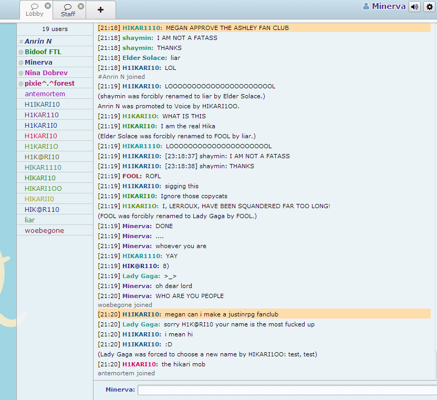Click shaymin's name on 'I AM NOT A FATASS'
The image size is (437, 400).
click(138, 38)
